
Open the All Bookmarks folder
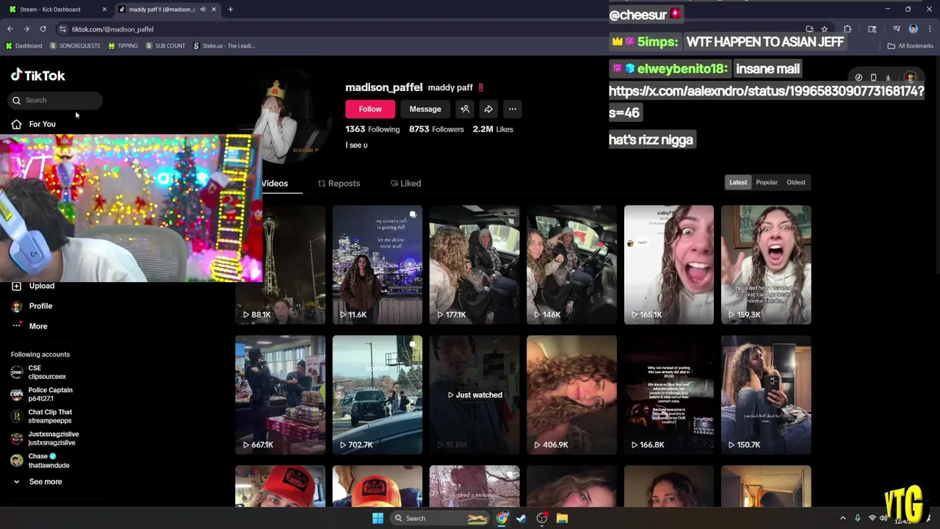coord(910,46)
